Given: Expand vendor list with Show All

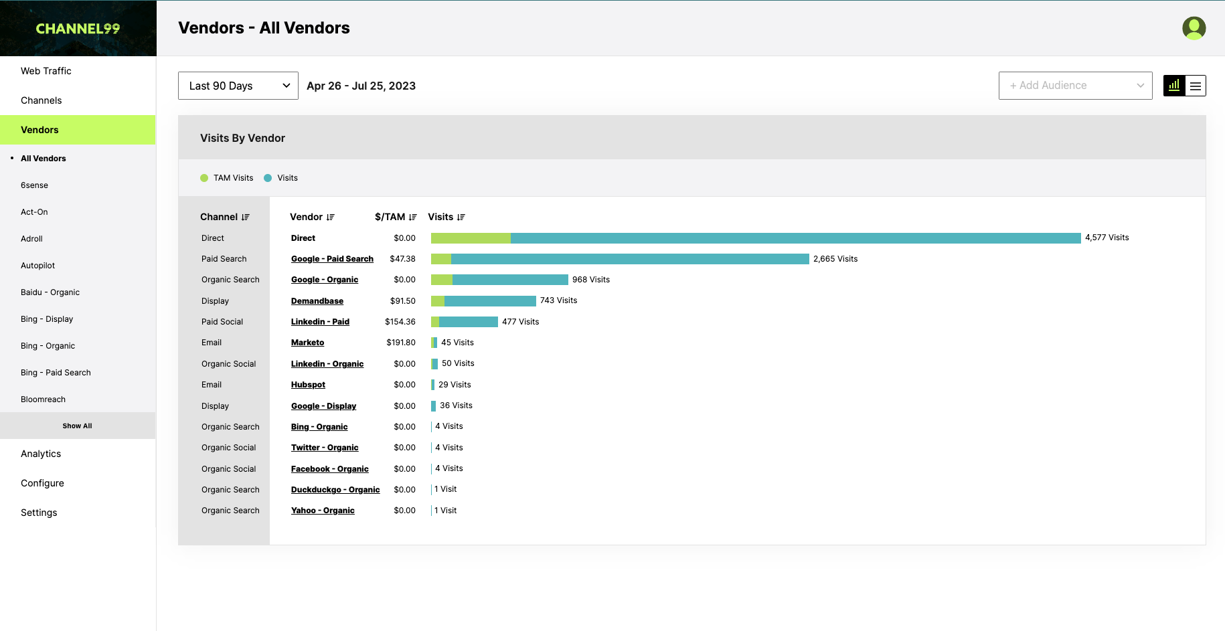Looking at the screenshot, I should click(78, 426).
